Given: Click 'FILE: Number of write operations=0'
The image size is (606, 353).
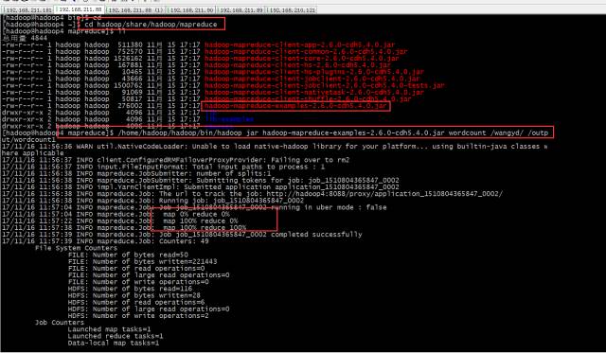Looking at the screenshot, I should (x=138, y=282).
